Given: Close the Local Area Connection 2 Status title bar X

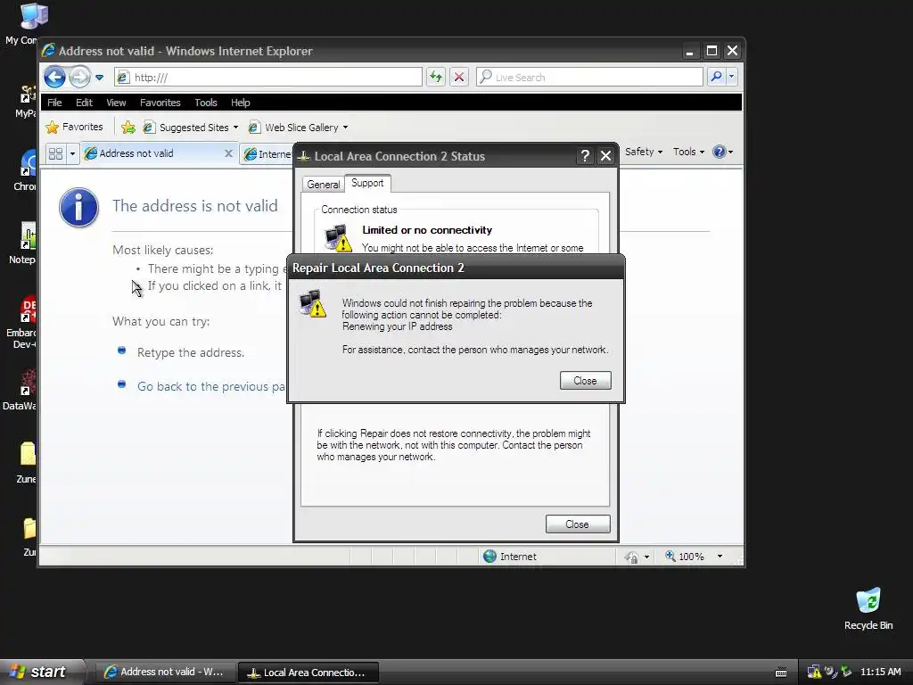Looking at the screenshot, I should point(605,156).
